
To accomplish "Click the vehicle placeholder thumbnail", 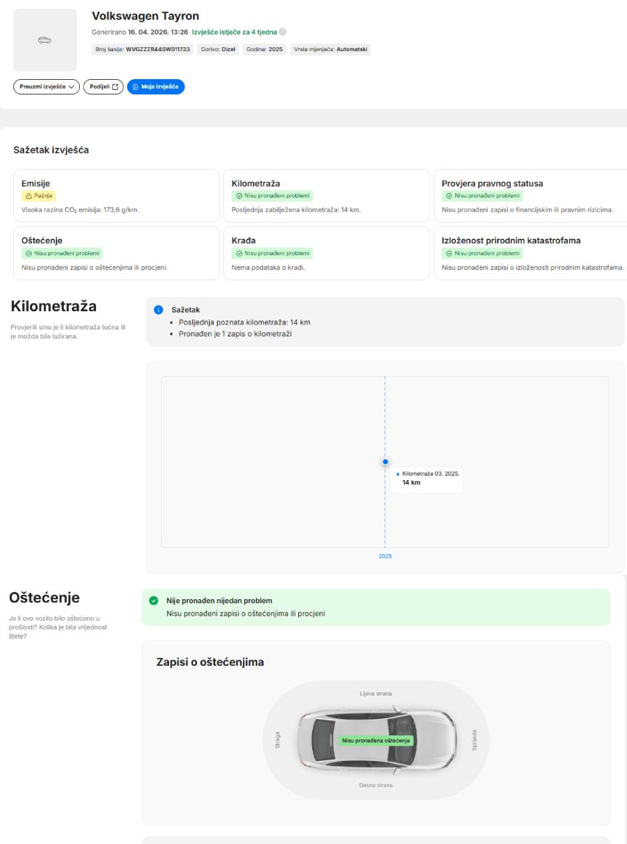I will pyautogui.click(x=45, y=41).
